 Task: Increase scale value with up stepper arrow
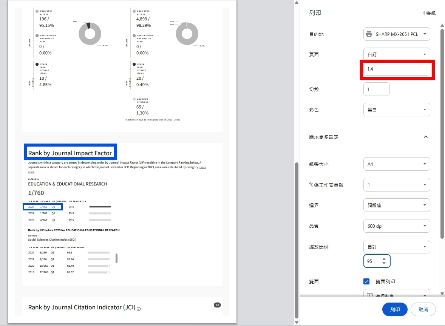384,259
